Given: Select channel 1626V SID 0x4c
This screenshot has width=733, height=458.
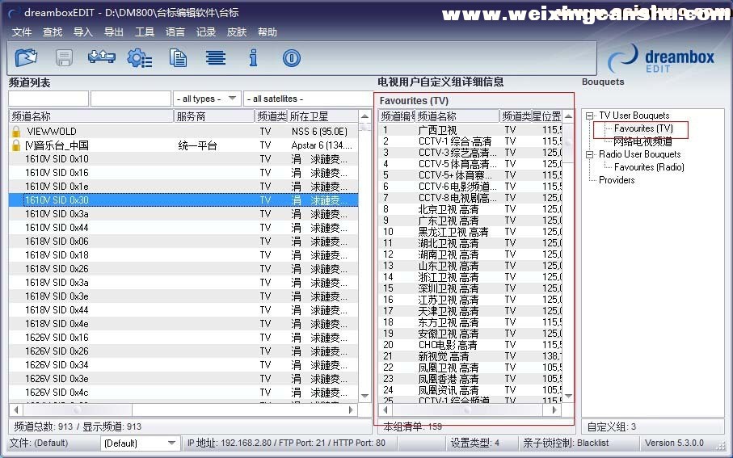Looking at the screenshot, I should tap(183, 392).
